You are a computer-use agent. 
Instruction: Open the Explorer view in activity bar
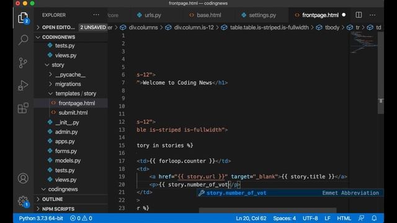pos(23,18)
